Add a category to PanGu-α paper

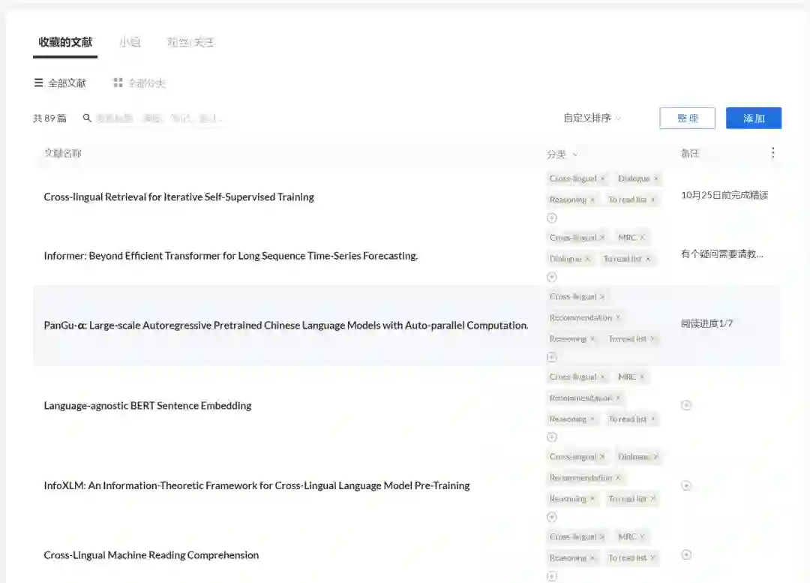(x=552, y=357)
